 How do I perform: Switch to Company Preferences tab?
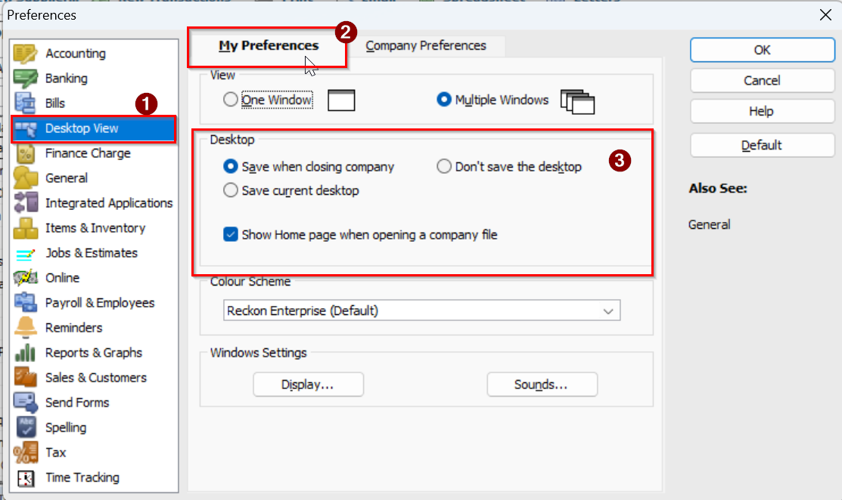tap(425, 46)
